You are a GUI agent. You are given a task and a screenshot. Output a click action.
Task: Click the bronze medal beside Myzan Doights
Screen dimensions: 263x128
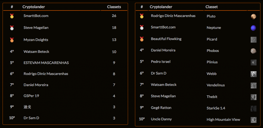click(12, 40)
